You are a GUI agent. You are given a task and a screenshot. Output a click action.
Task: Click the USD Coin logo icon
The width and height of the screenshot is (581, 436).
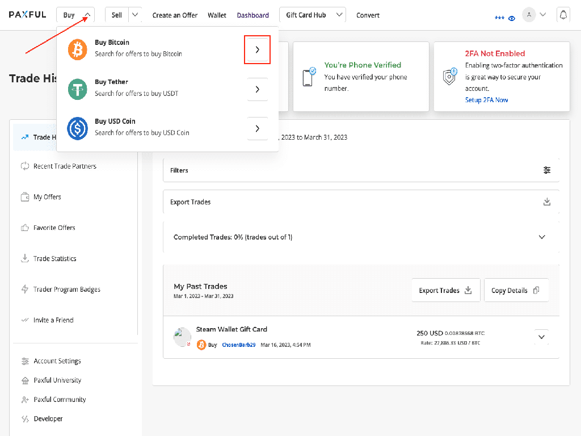coord(77,128)
